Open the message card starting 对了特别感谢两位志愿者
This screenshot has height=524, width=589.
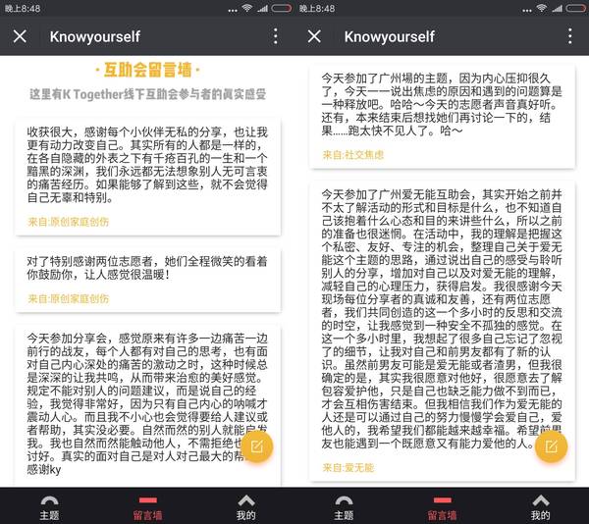[147, 280]
